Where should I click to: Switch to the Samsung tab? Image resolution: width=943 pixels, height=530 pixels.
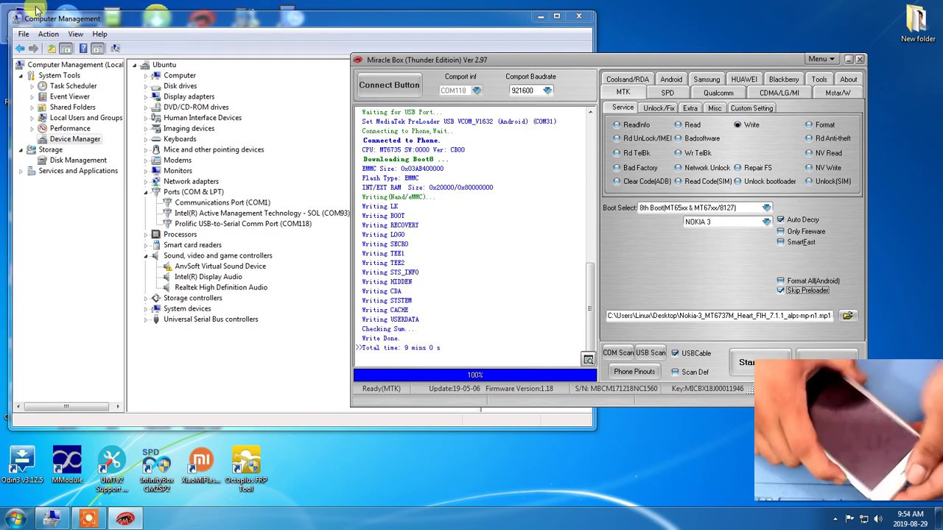coord(707,79)
